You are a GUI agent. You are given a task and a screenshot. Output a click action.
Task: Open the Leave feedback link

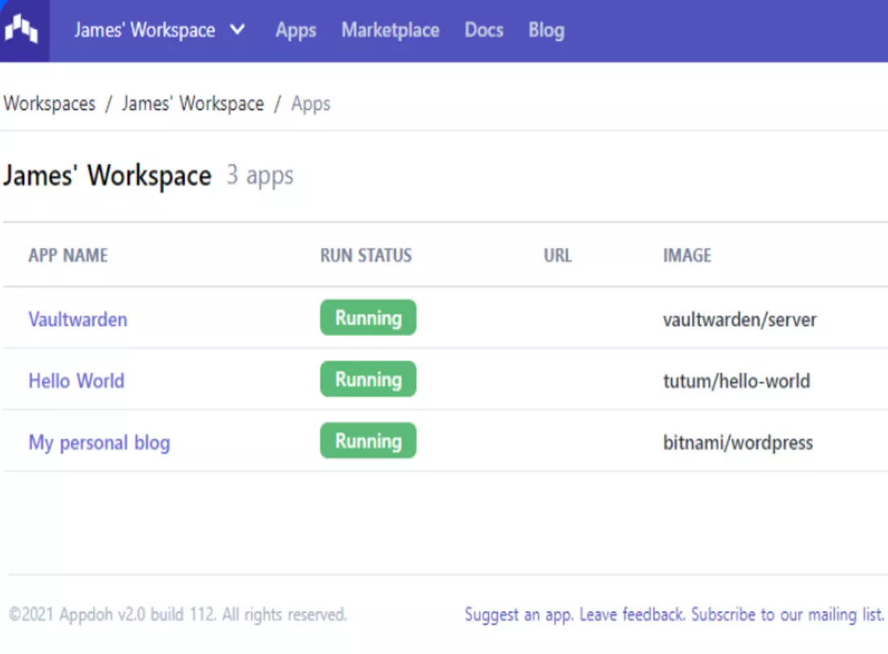click(633, 614)
